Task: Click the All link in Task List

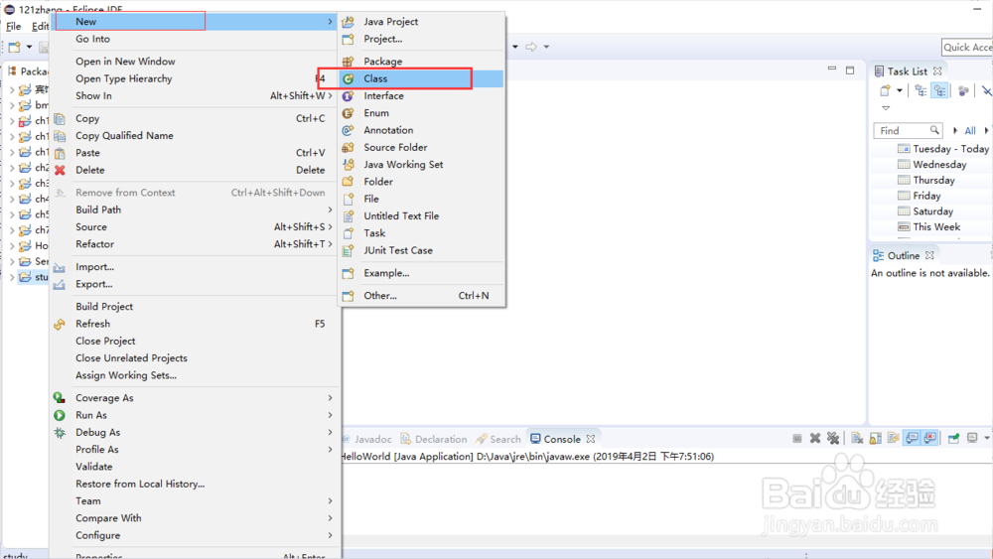Action: coord(969,130)
